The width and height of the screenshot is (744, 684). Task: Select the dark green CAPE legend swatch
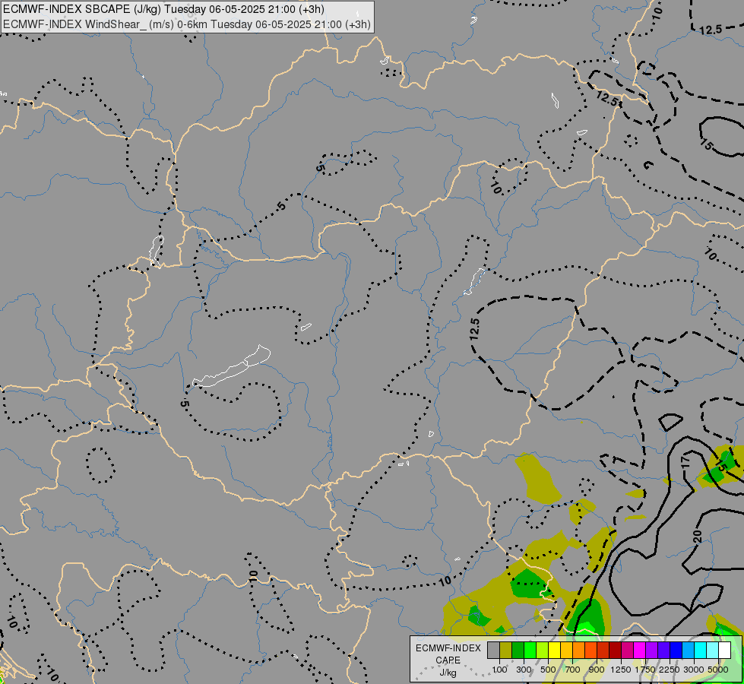coord(518,650)
